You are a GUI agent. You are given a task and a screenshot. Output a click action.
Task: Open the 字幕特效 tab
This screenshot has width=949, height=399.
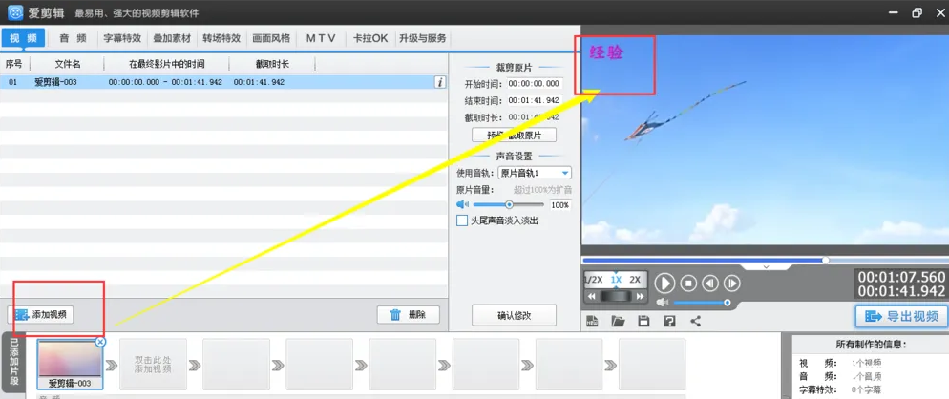point(122,38)
